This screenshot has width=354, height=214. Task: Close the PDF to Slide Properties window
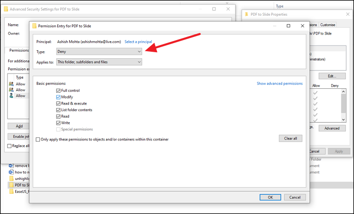pyautogui.click(x=348, y=14)
